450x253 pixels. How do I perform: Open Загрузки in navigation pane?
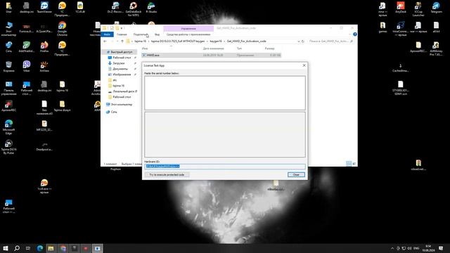(119, 63)
